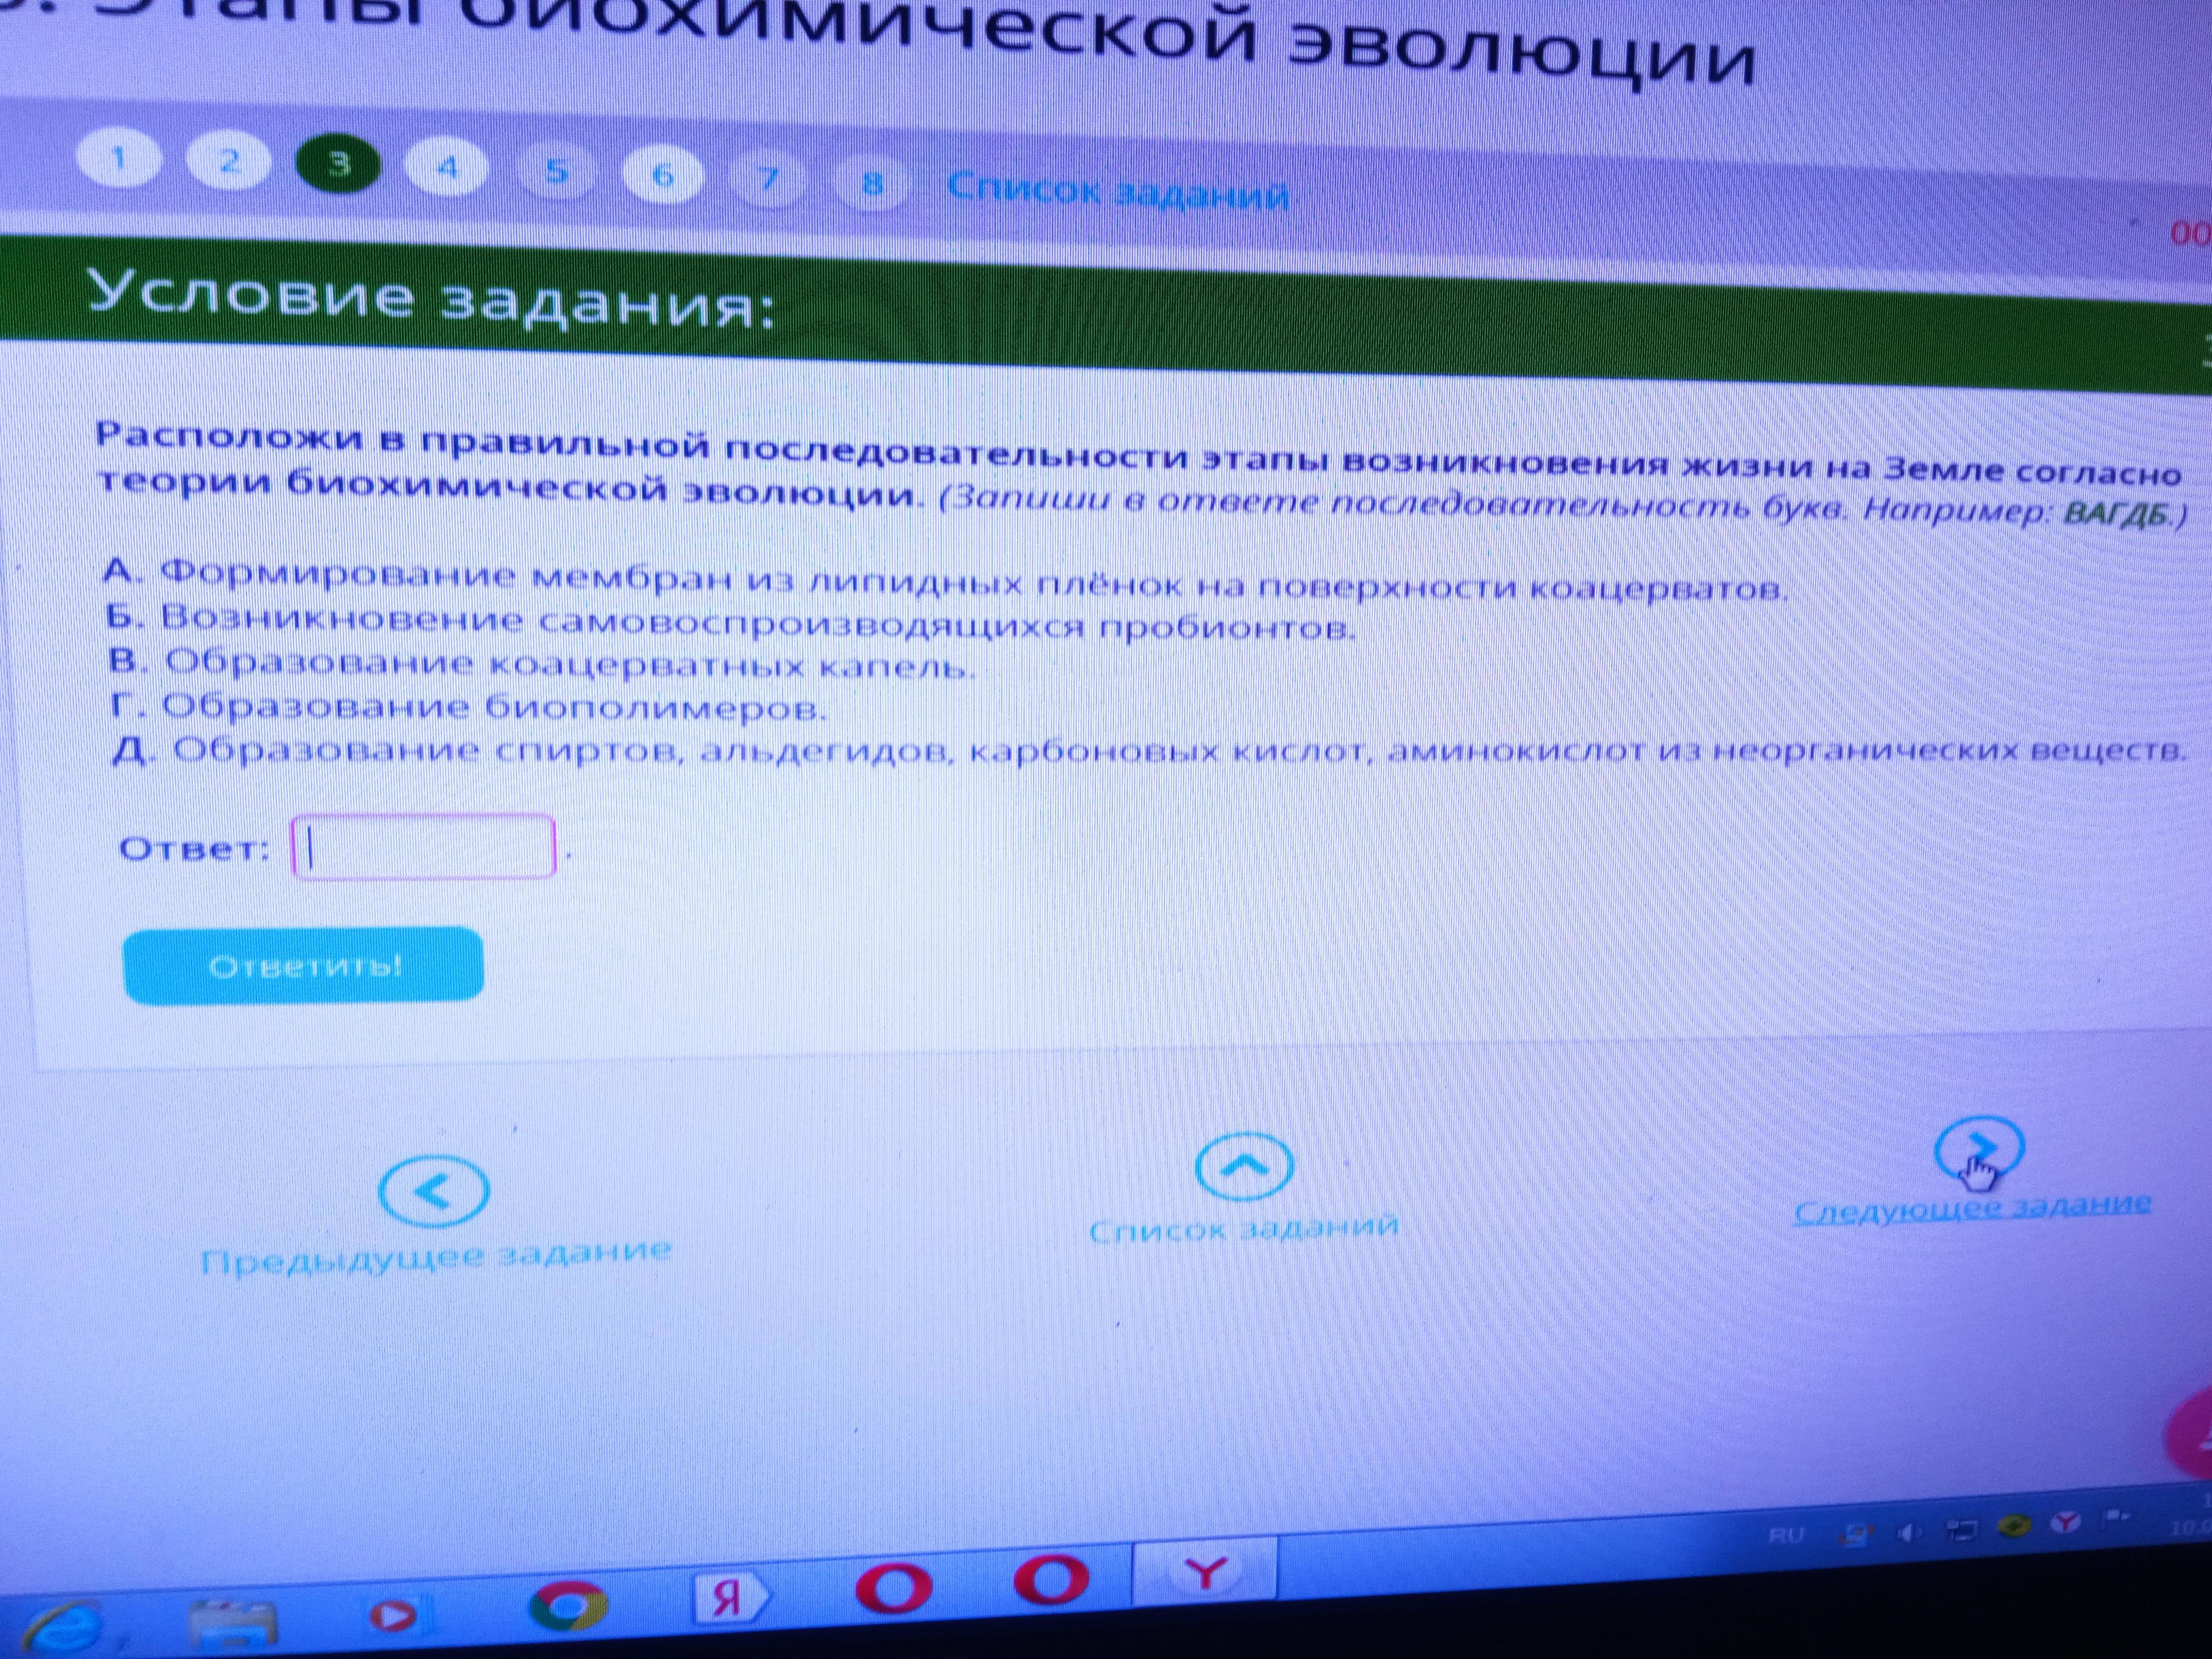Click the next task arrow icon
This screenshot has width=2212, height=1659.
1978,1149
